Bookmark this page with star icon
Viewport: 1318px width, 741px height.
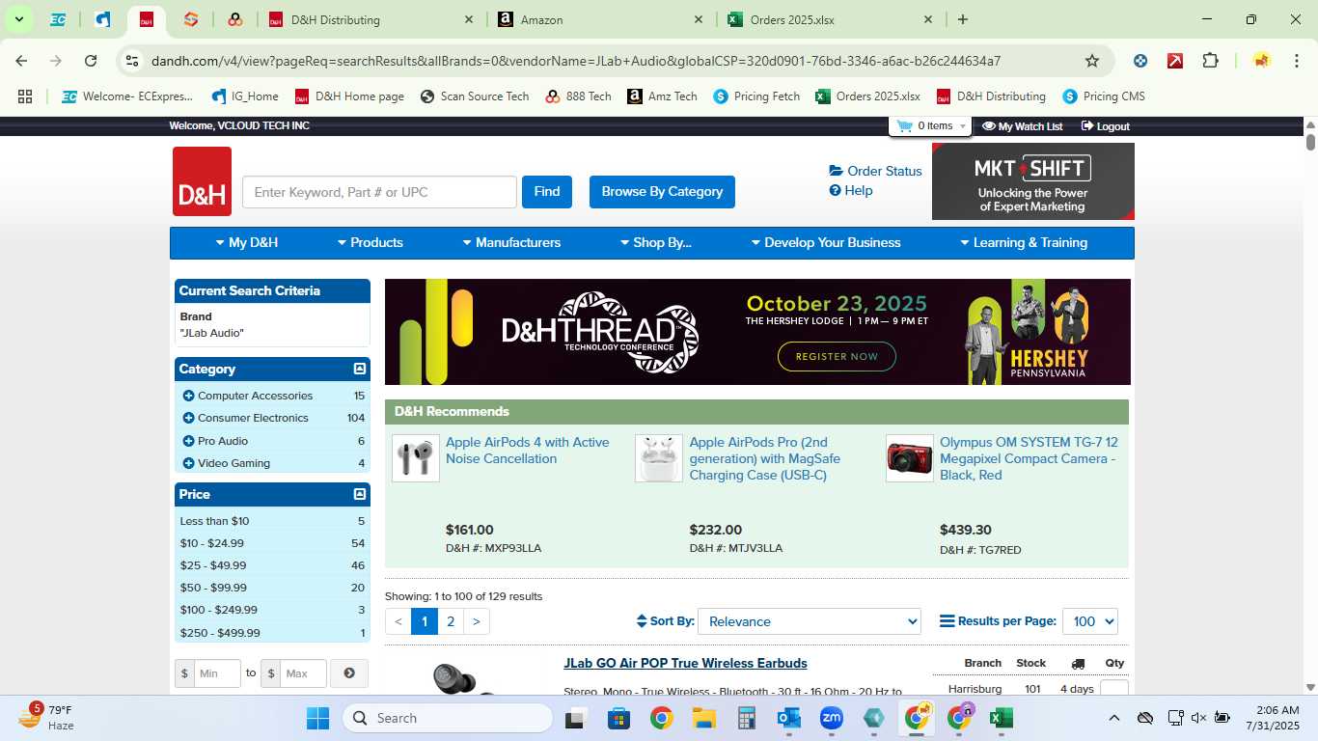(1092, 61)
